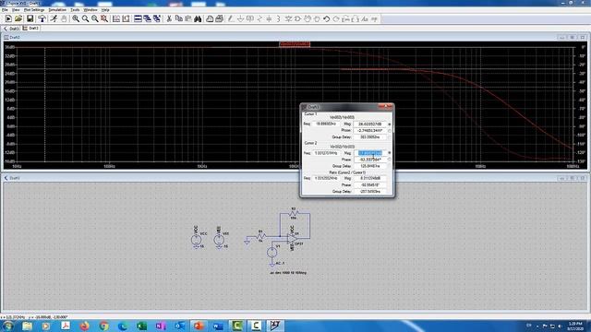The height and width of the screenshot is (332, 591).
Task: Save the draft with the floppy icon
Action: click(30, 18)
